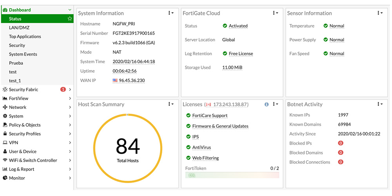
Task: Collapse the Dashboard menu section
Action: coord(70,10)
